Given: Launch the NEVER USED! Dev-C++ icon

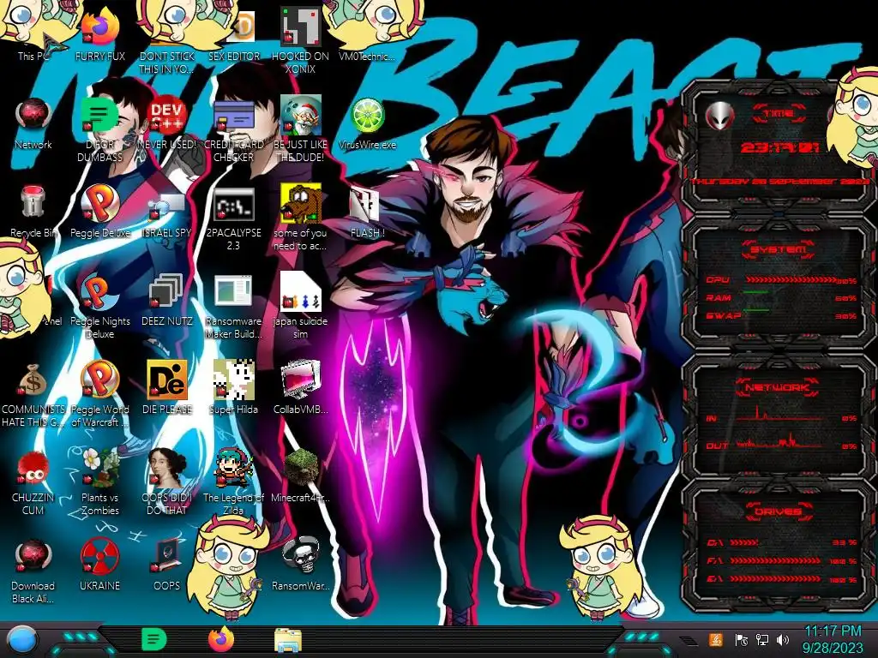Looking at the screenshot, I should click(167, 123).
